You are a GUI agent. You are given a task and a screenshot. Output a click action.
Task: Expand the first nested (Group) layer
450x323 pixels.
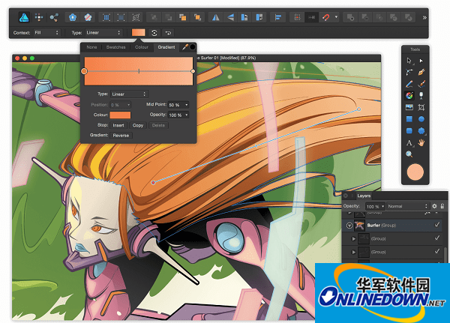coord(353,238)
